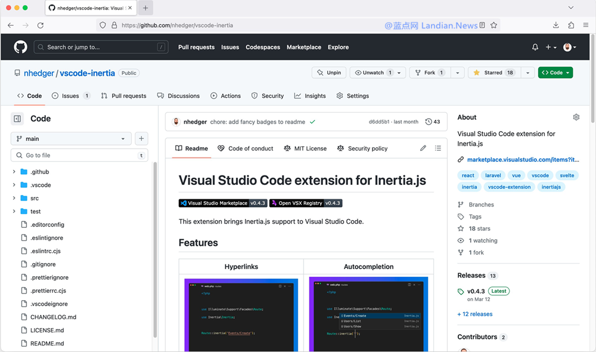596x352 pixels.
Task: Open the README outline list icon
Action: pos(438,148)
